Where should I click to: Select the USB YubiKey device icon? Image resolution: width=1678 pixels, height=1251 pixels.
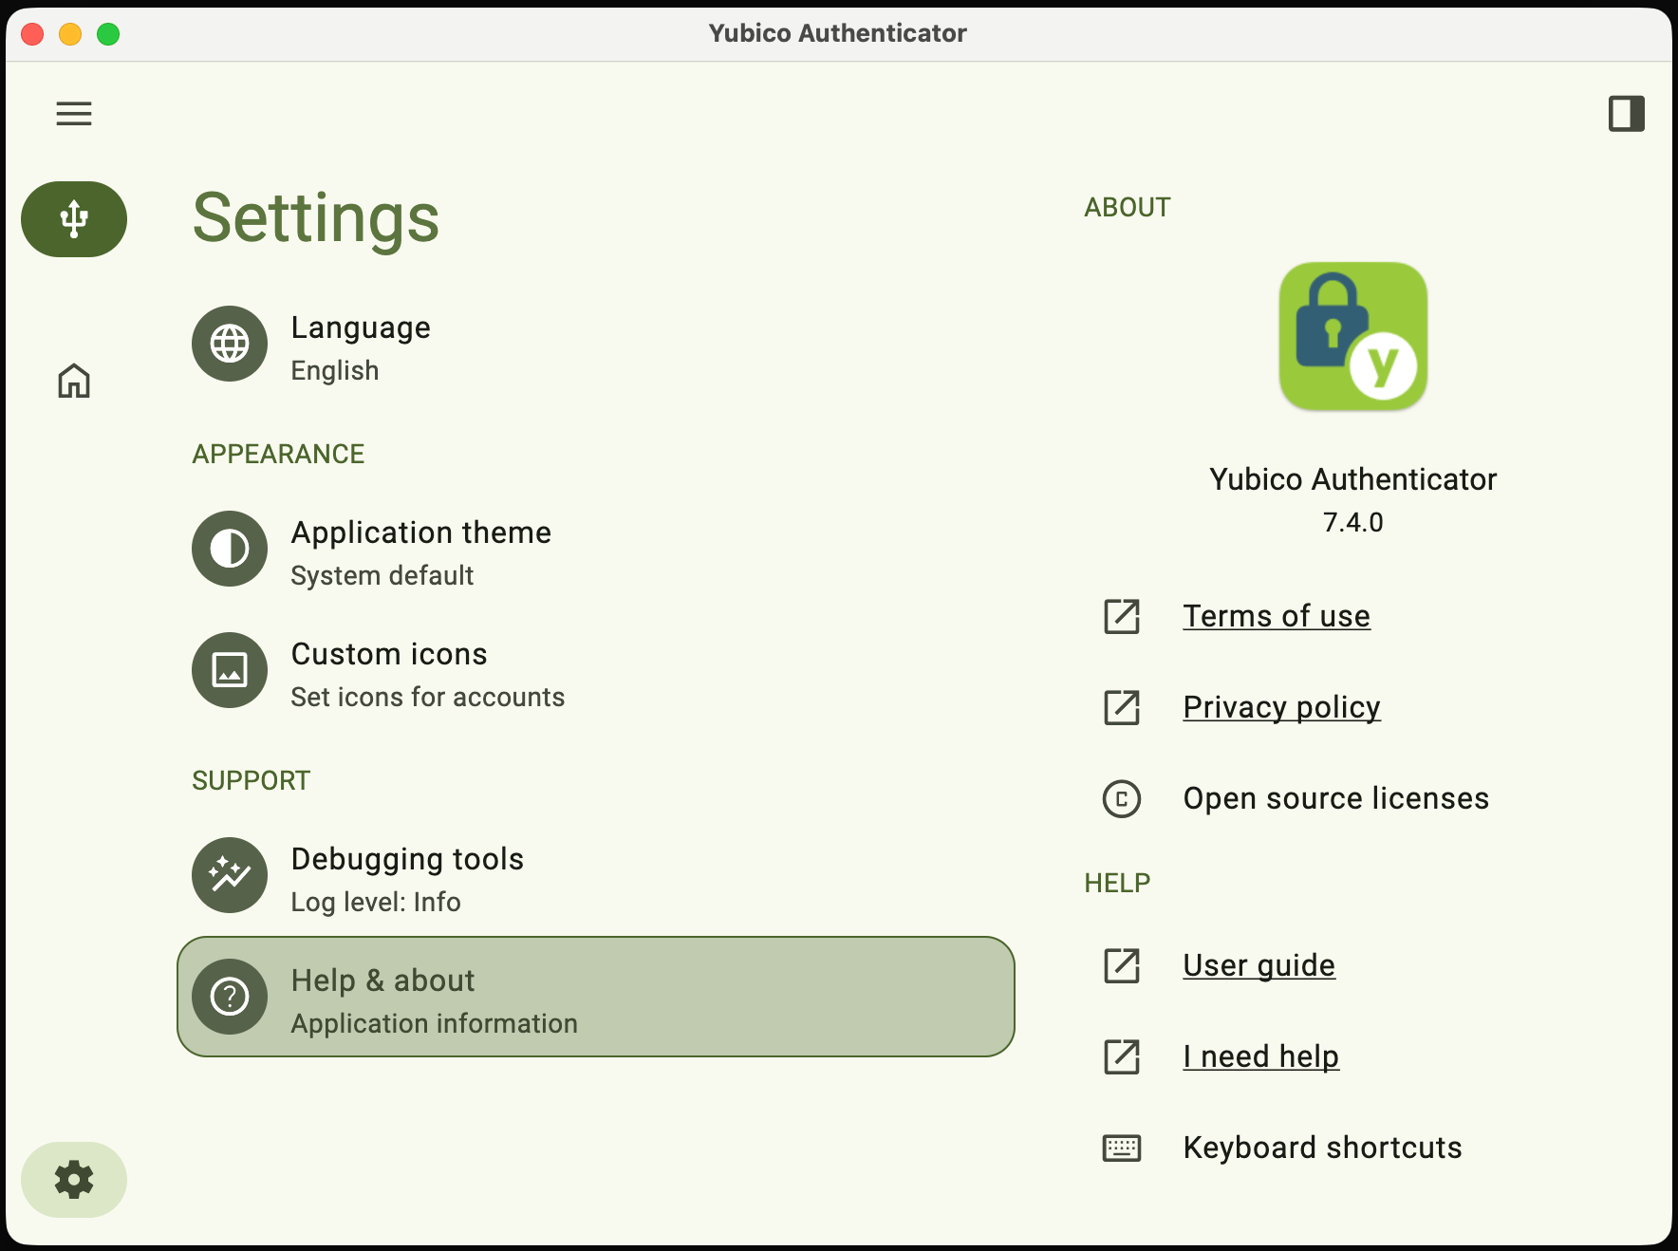point(74,219)
